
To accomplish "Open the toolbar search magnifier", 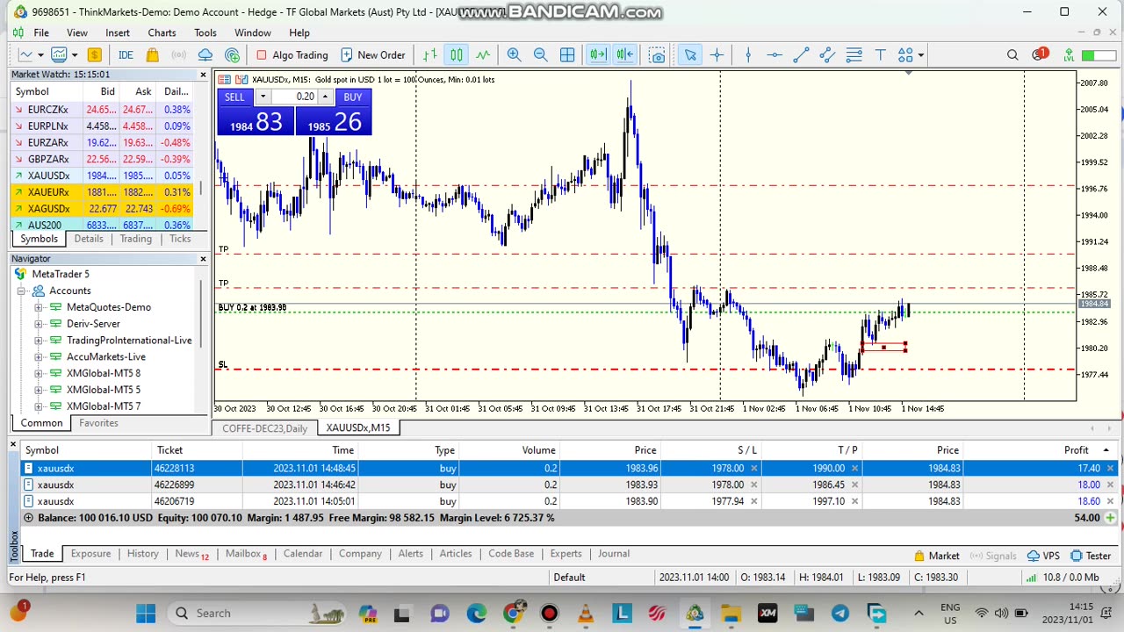I will tap(1012, 54).
